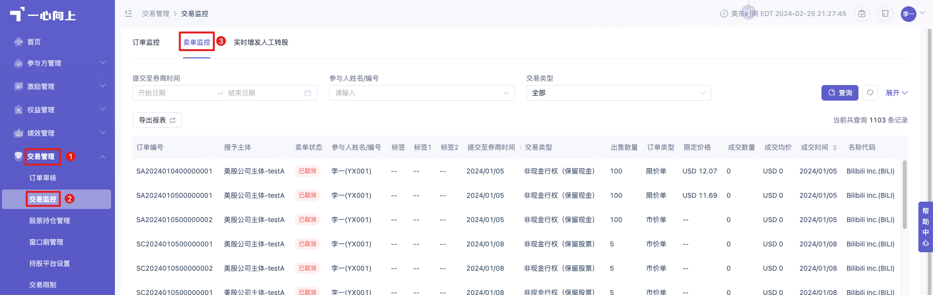Collapse the sidebar with the fold icon
933x295 pixels.
click(x=129, y=14)
